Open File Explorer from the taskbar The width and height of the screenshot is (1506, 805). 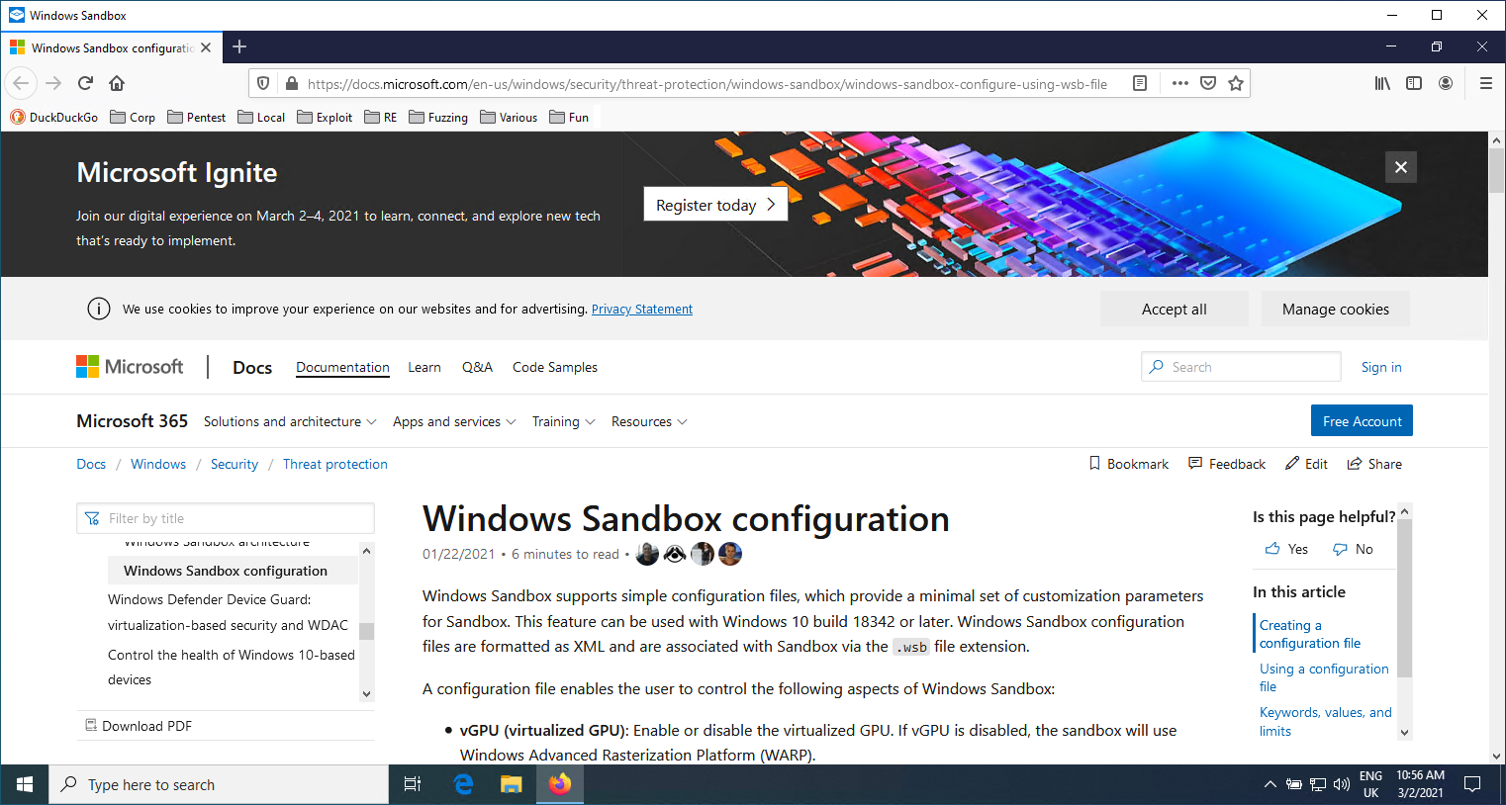click(511, 784)
